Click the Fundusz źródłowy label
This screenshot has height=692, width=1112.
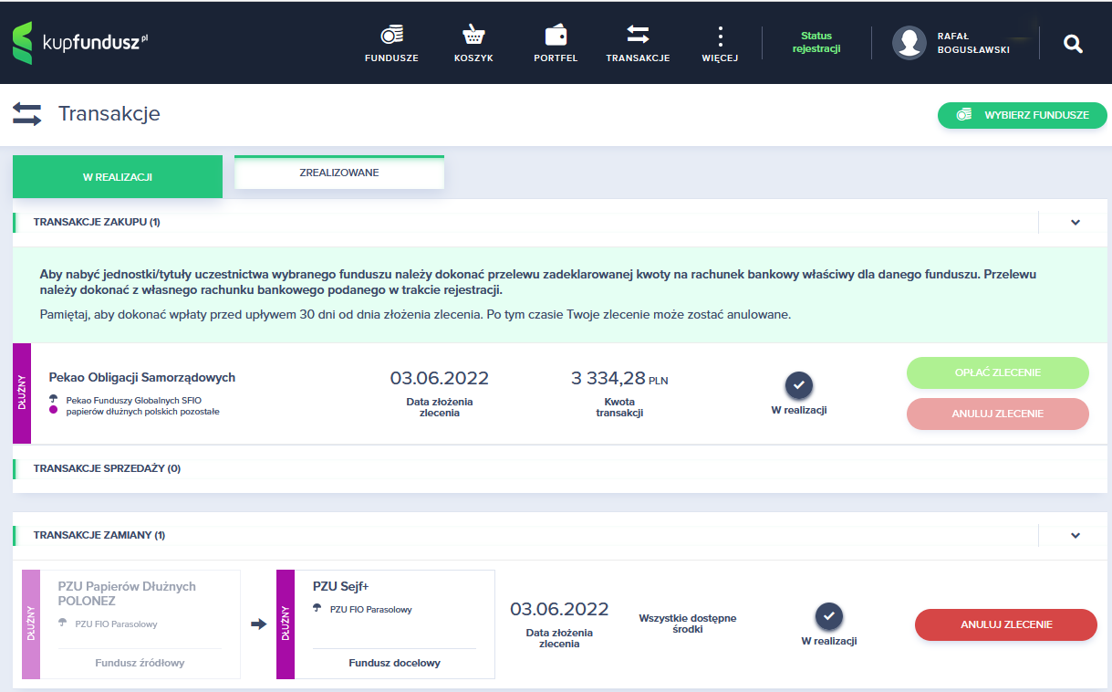coord(140,663)
